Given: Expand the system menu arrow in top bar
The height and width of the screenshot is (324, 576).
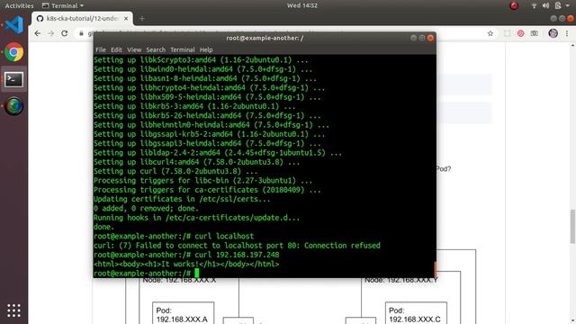Looking at the screenshot, I should [568, 5].
